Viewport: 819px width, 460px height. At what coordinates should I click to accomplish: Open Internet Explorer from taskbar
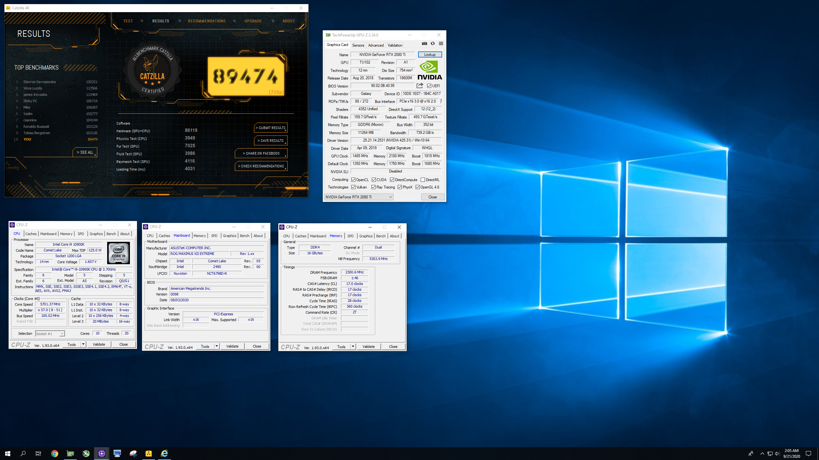[x=164, y=453]
